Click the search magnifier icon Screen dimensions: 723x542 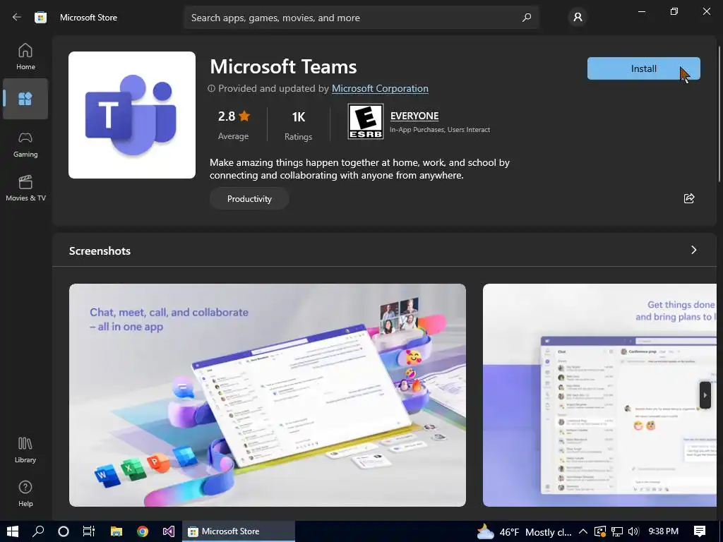[x=526, y=18]
